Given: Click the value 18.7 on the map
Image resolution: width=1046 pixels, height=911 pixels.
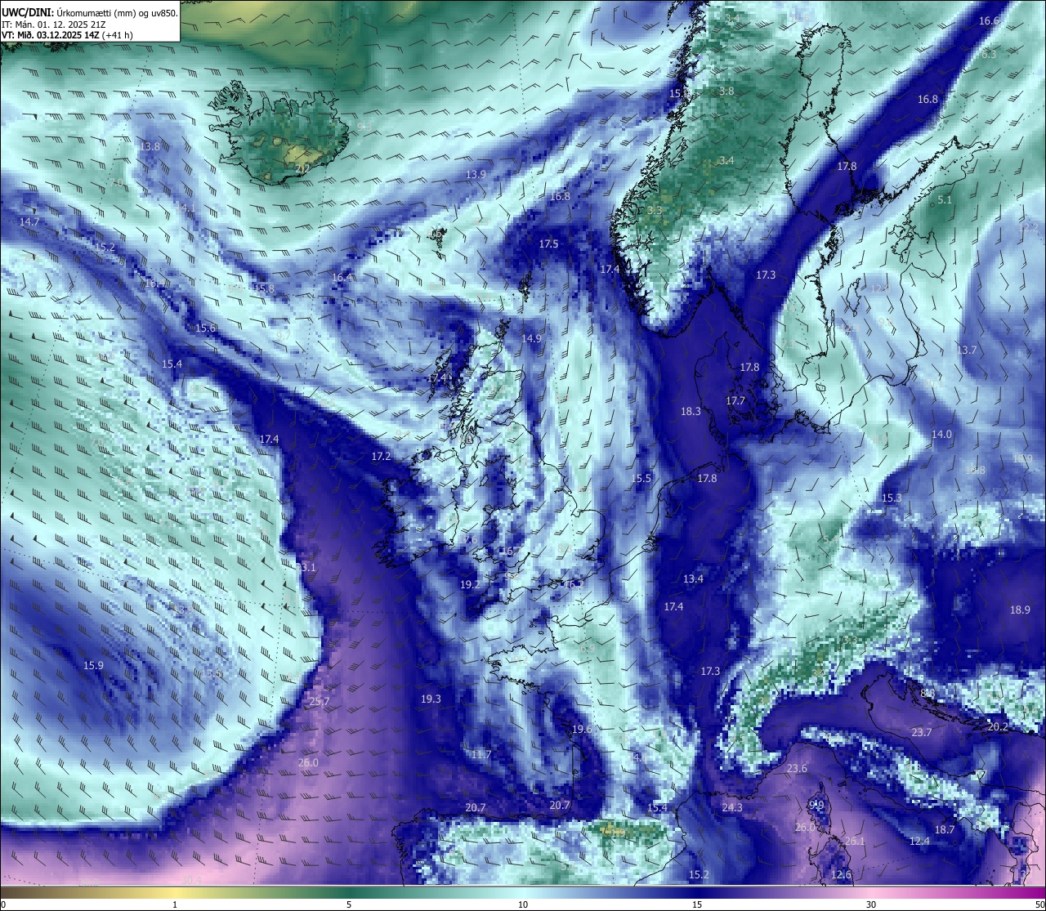Looking at the screenshot, I should pos(945,829).
